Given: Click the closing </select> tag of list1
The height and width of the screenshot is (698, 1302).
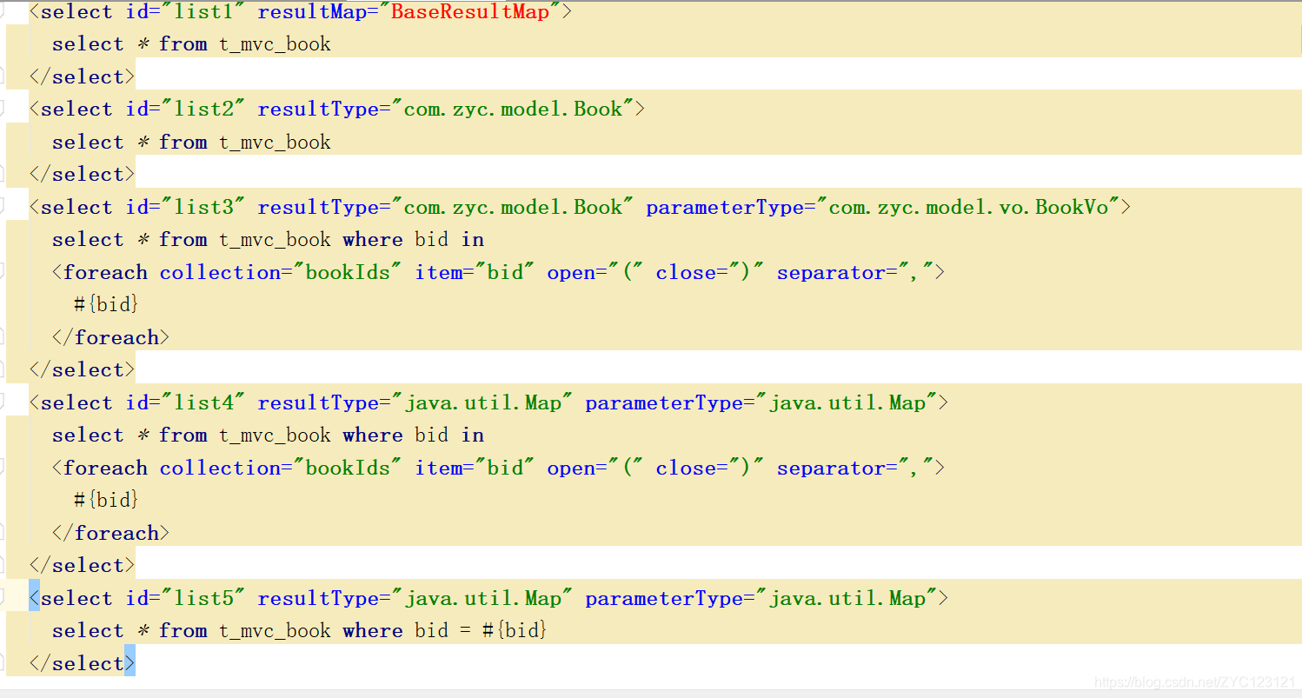Looking at the screenshot, I should point(82,77).
